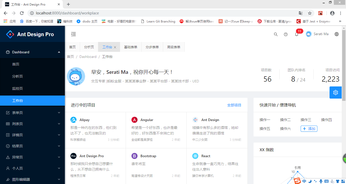Open the 操作六 quick link
Screen dimensions: 346x184
[285, 129]
